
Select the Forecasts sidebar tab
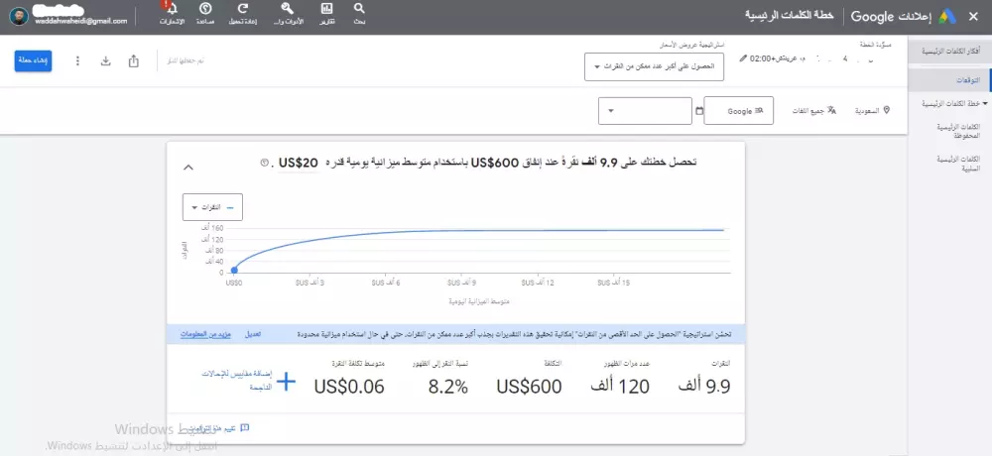click(x=949, y=80)
